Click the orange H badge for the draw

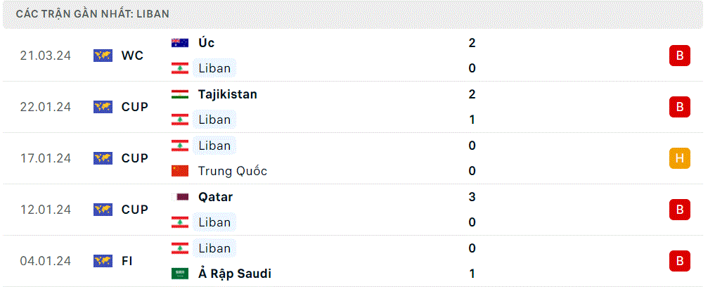(x=679, y=158)
